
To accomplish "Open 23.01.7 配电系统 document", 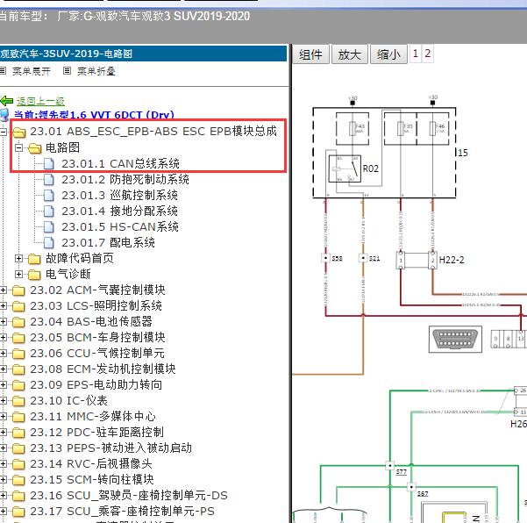I will tap(108, 242).
